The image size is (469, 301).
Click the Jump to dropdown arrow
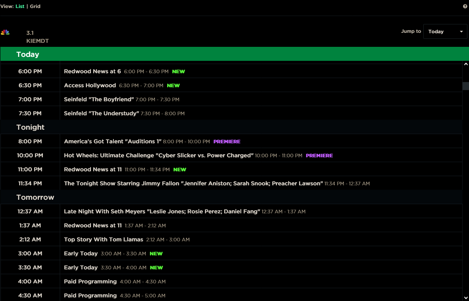tap(461, 32)
